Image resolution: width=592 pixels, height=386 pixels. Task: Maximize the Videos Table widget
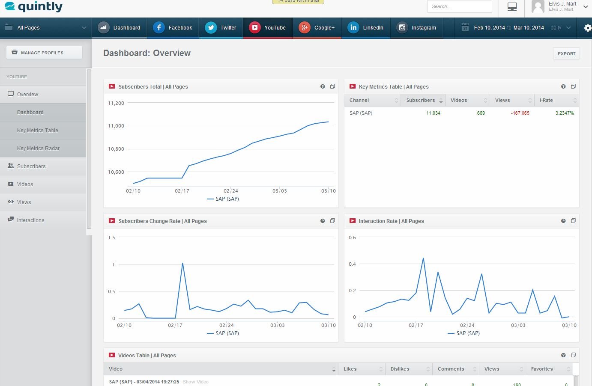573,355
